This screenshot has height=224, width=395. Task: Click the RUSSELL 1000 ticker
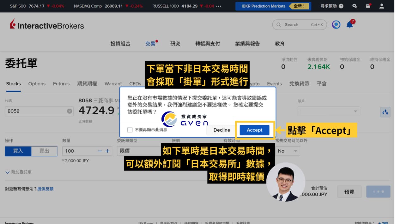(183, 6)
